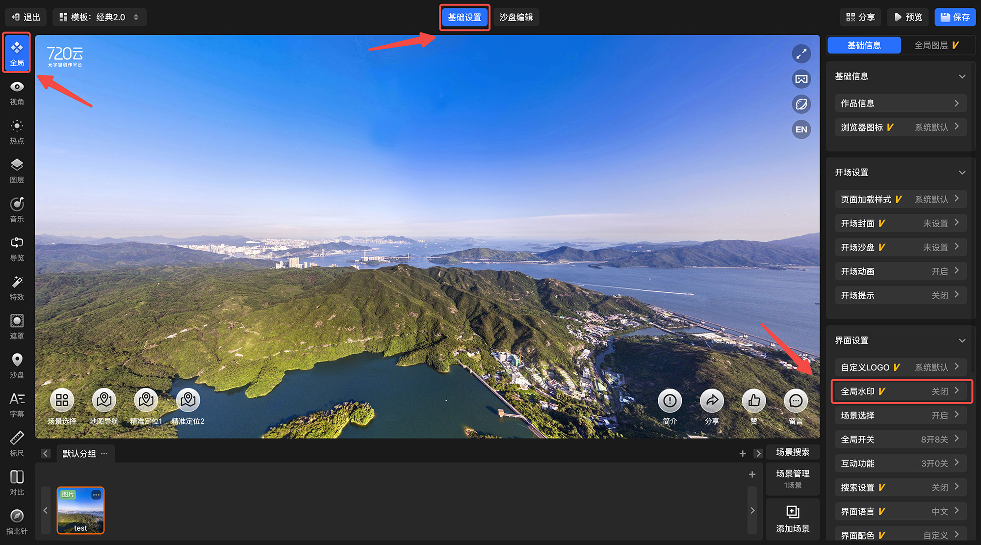Image resolution: width=981 pixels, height=545 pixels.
Task: Open the 模板 经典2.0 template dropdown
Action: 99,17
